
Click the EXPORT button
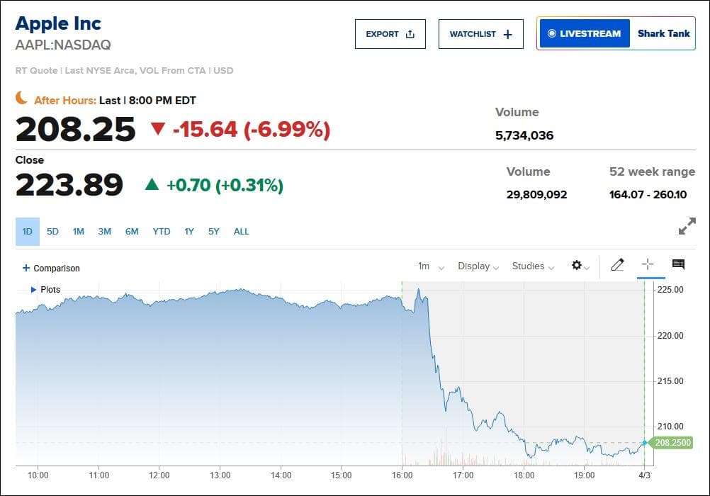pyautogui.click(x=390, y=34)
